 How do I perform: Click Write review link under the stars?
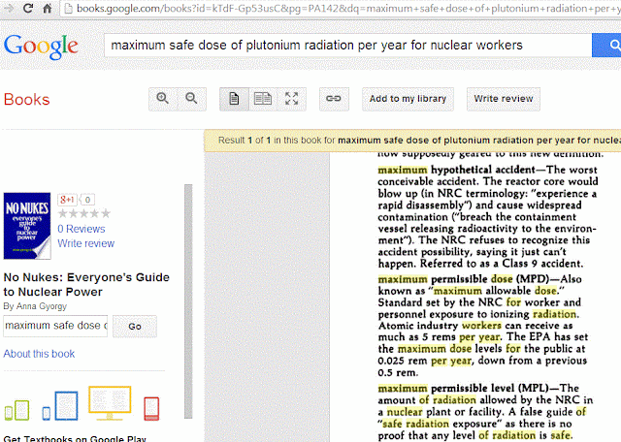tap(86, 243)
